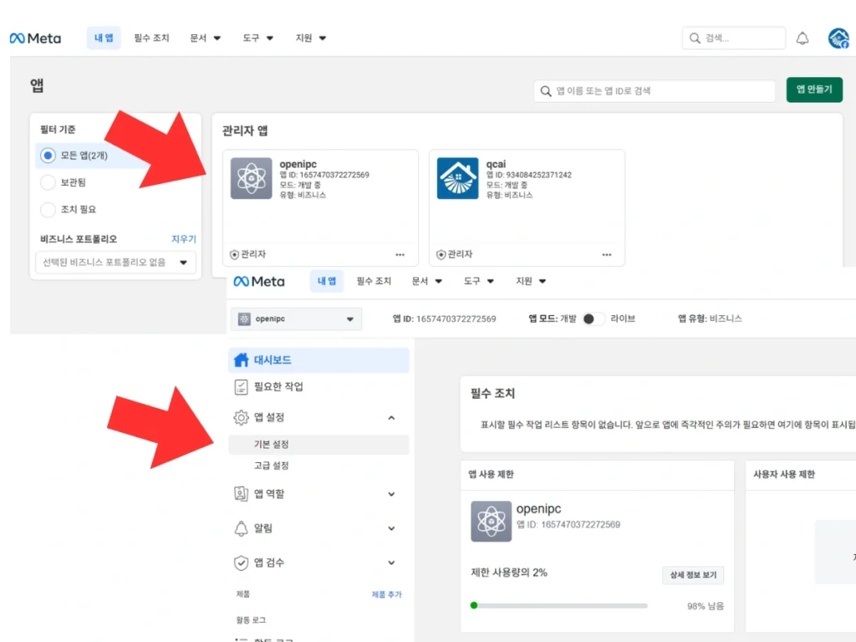Open the more options menu on the openipc card
This screenshot has width=856, height=642.
pyautogui.click(x=400, y=254)
